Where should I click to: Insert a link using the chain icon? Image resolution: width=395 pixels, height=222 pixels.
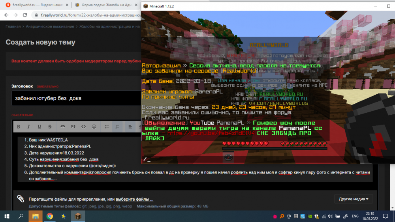(62, 127)
